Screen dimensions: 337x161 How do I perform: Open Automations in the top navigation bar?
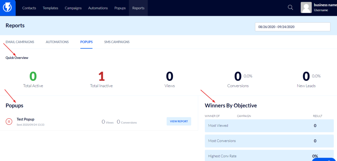pos(98,8)
